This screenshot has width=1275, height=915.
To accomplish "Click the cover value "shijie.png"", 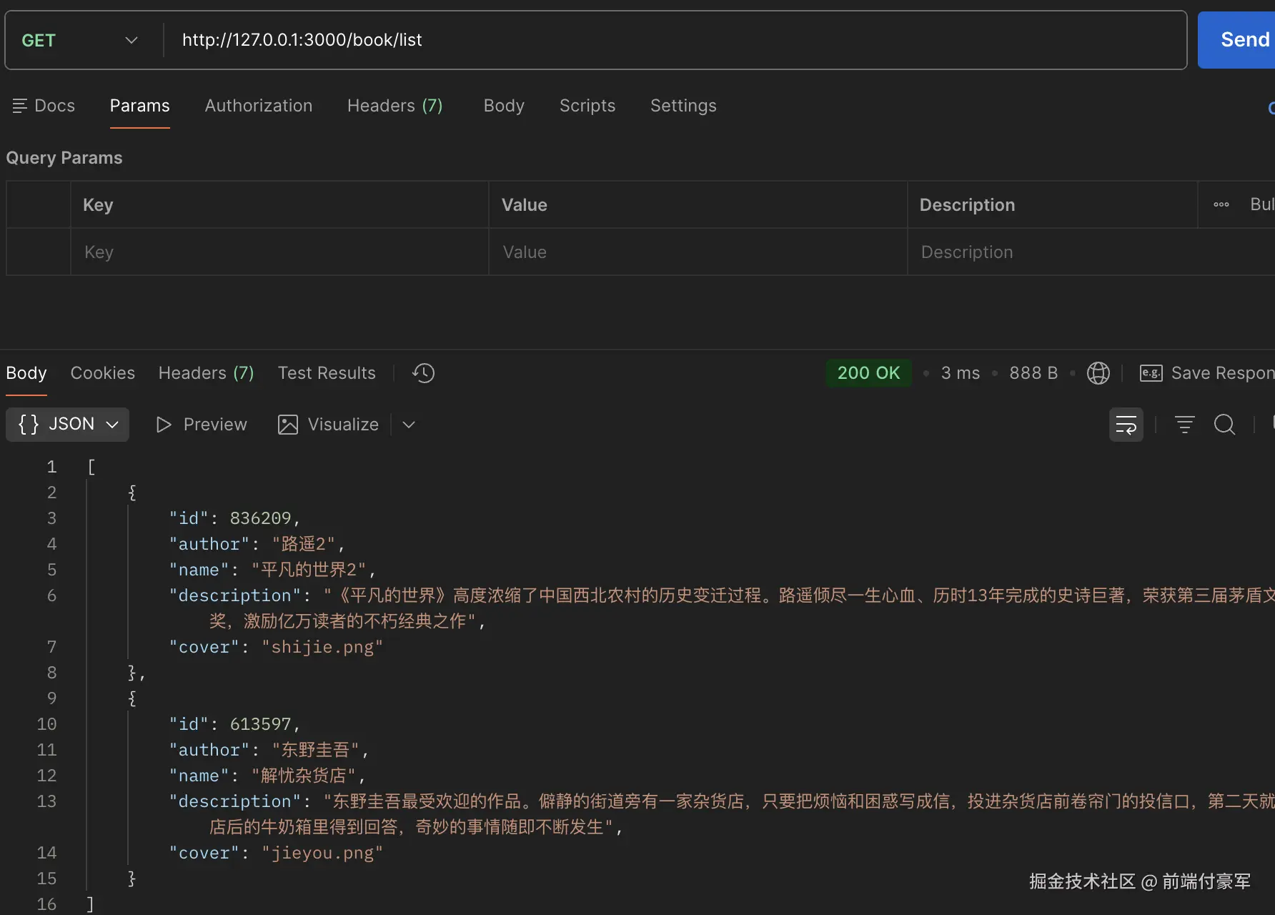I will tap(322, 647).
